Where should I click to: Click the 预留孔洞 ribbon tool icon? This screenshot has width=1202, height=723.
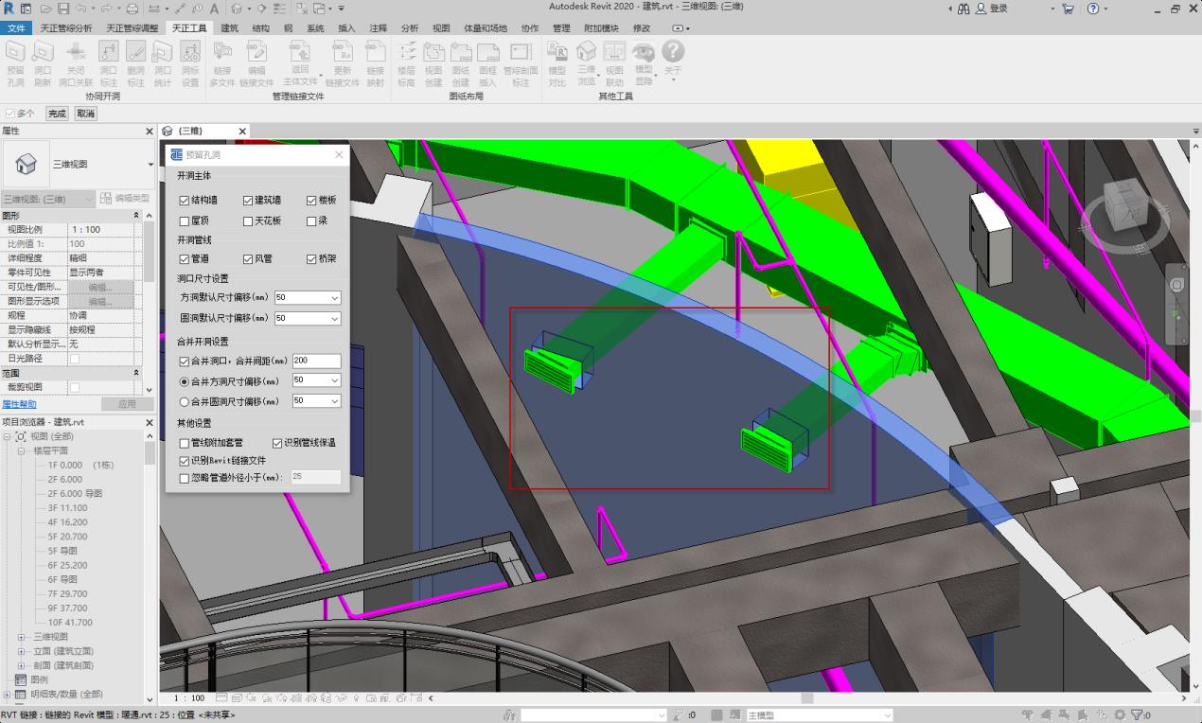pyautogui.click(x=16, y=53)
